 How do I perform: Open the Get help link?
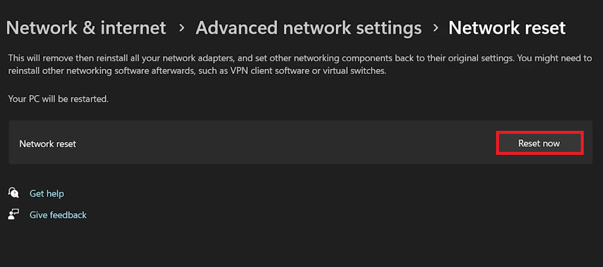click(x=47, y=193)
